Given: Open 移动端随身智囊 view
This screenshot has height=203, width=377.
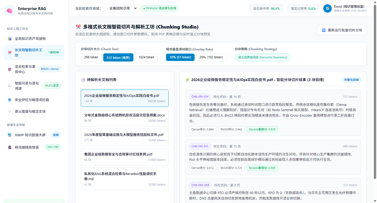Looking at the screenshot, I should [34, 147].
